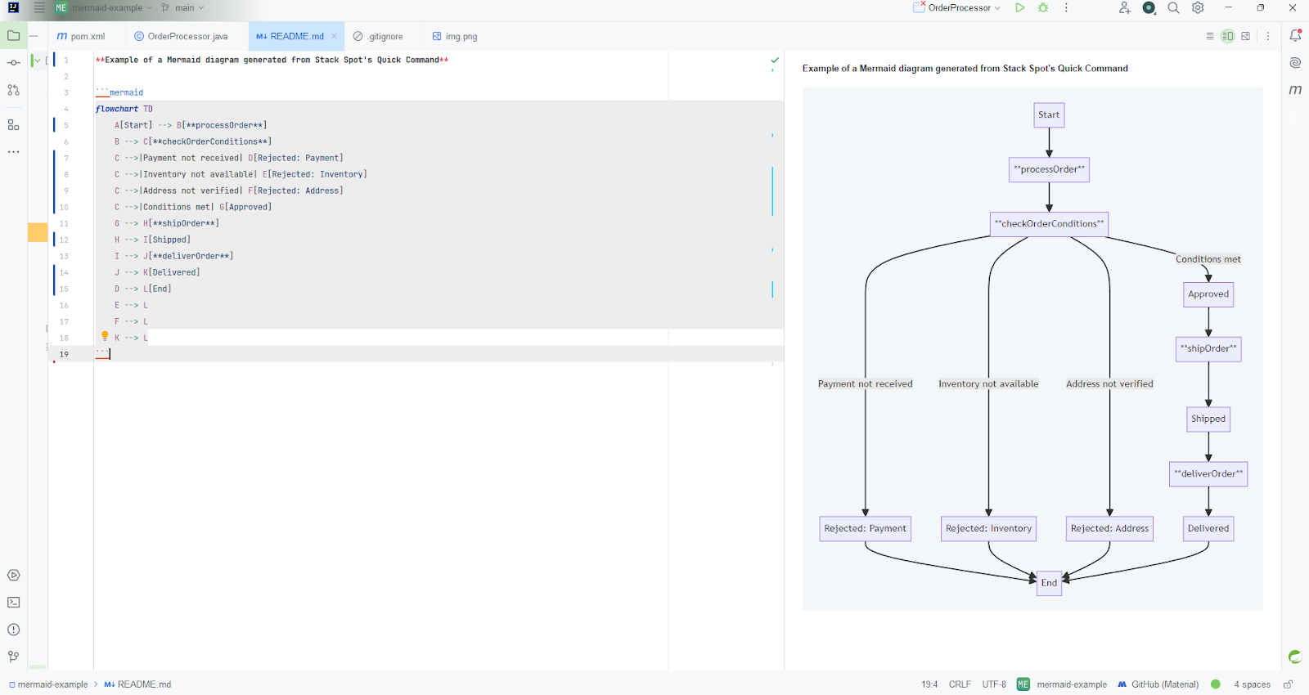Image resolution: width=1309 pixels, height=695 pixels.
Task: Click code line 'H --> I[Shipped]'
Action: (152, 240)
